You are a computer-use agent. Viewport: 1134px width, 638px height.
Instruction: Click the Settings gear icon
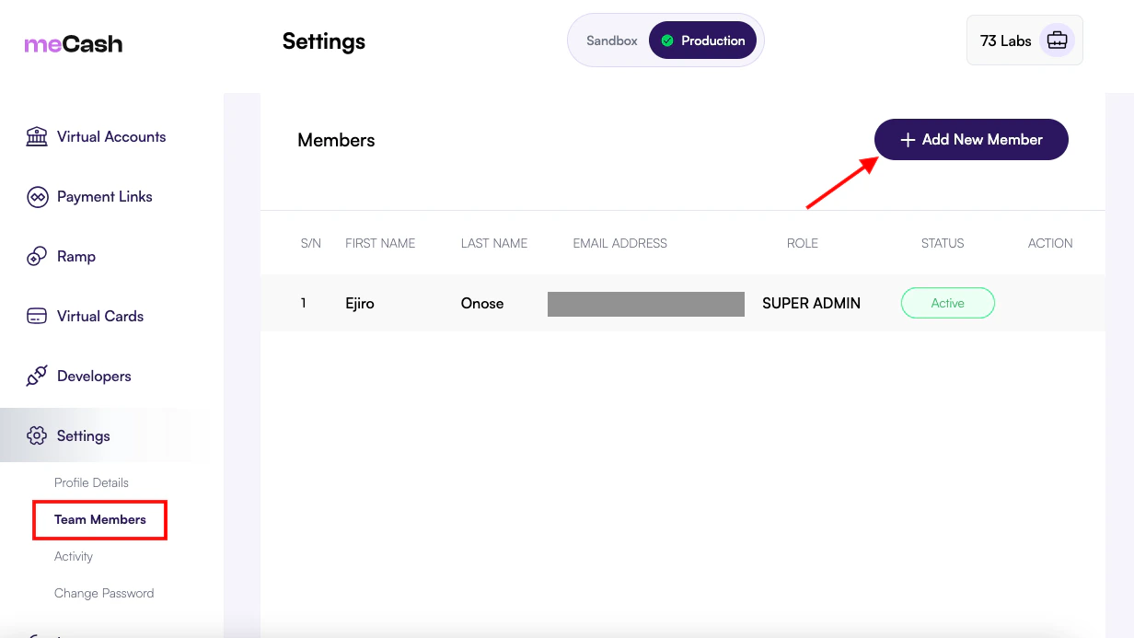pyautogui.click(x=36, y=435)
